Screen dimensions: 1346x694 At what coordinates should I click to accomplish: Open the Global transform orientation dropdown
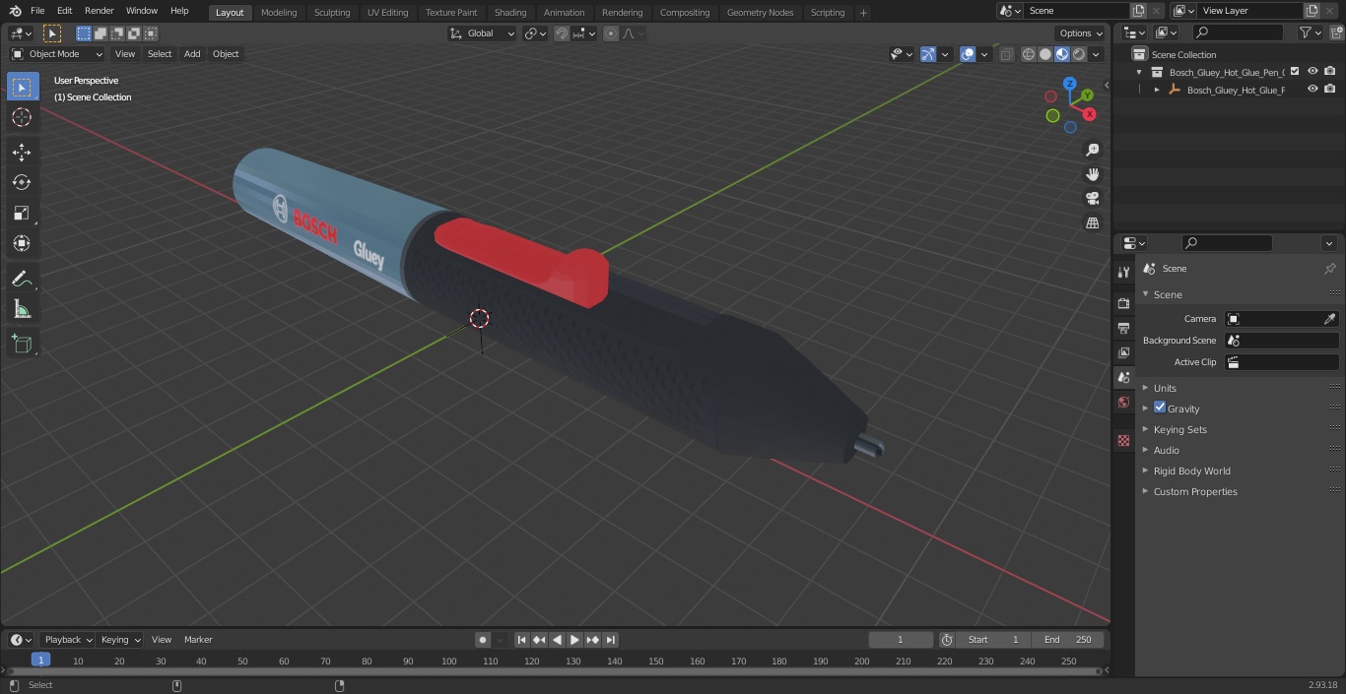[x=483, y=33]
